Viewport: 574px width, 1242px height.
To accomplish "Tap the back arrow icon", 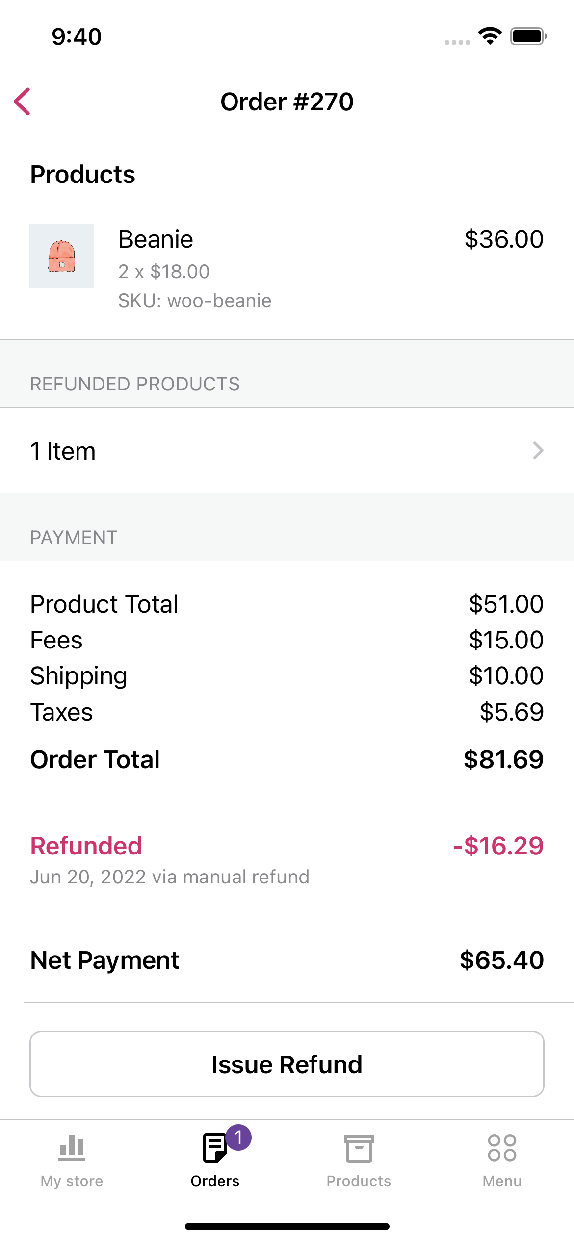I will pyautogui.click(x=23, y=102).
